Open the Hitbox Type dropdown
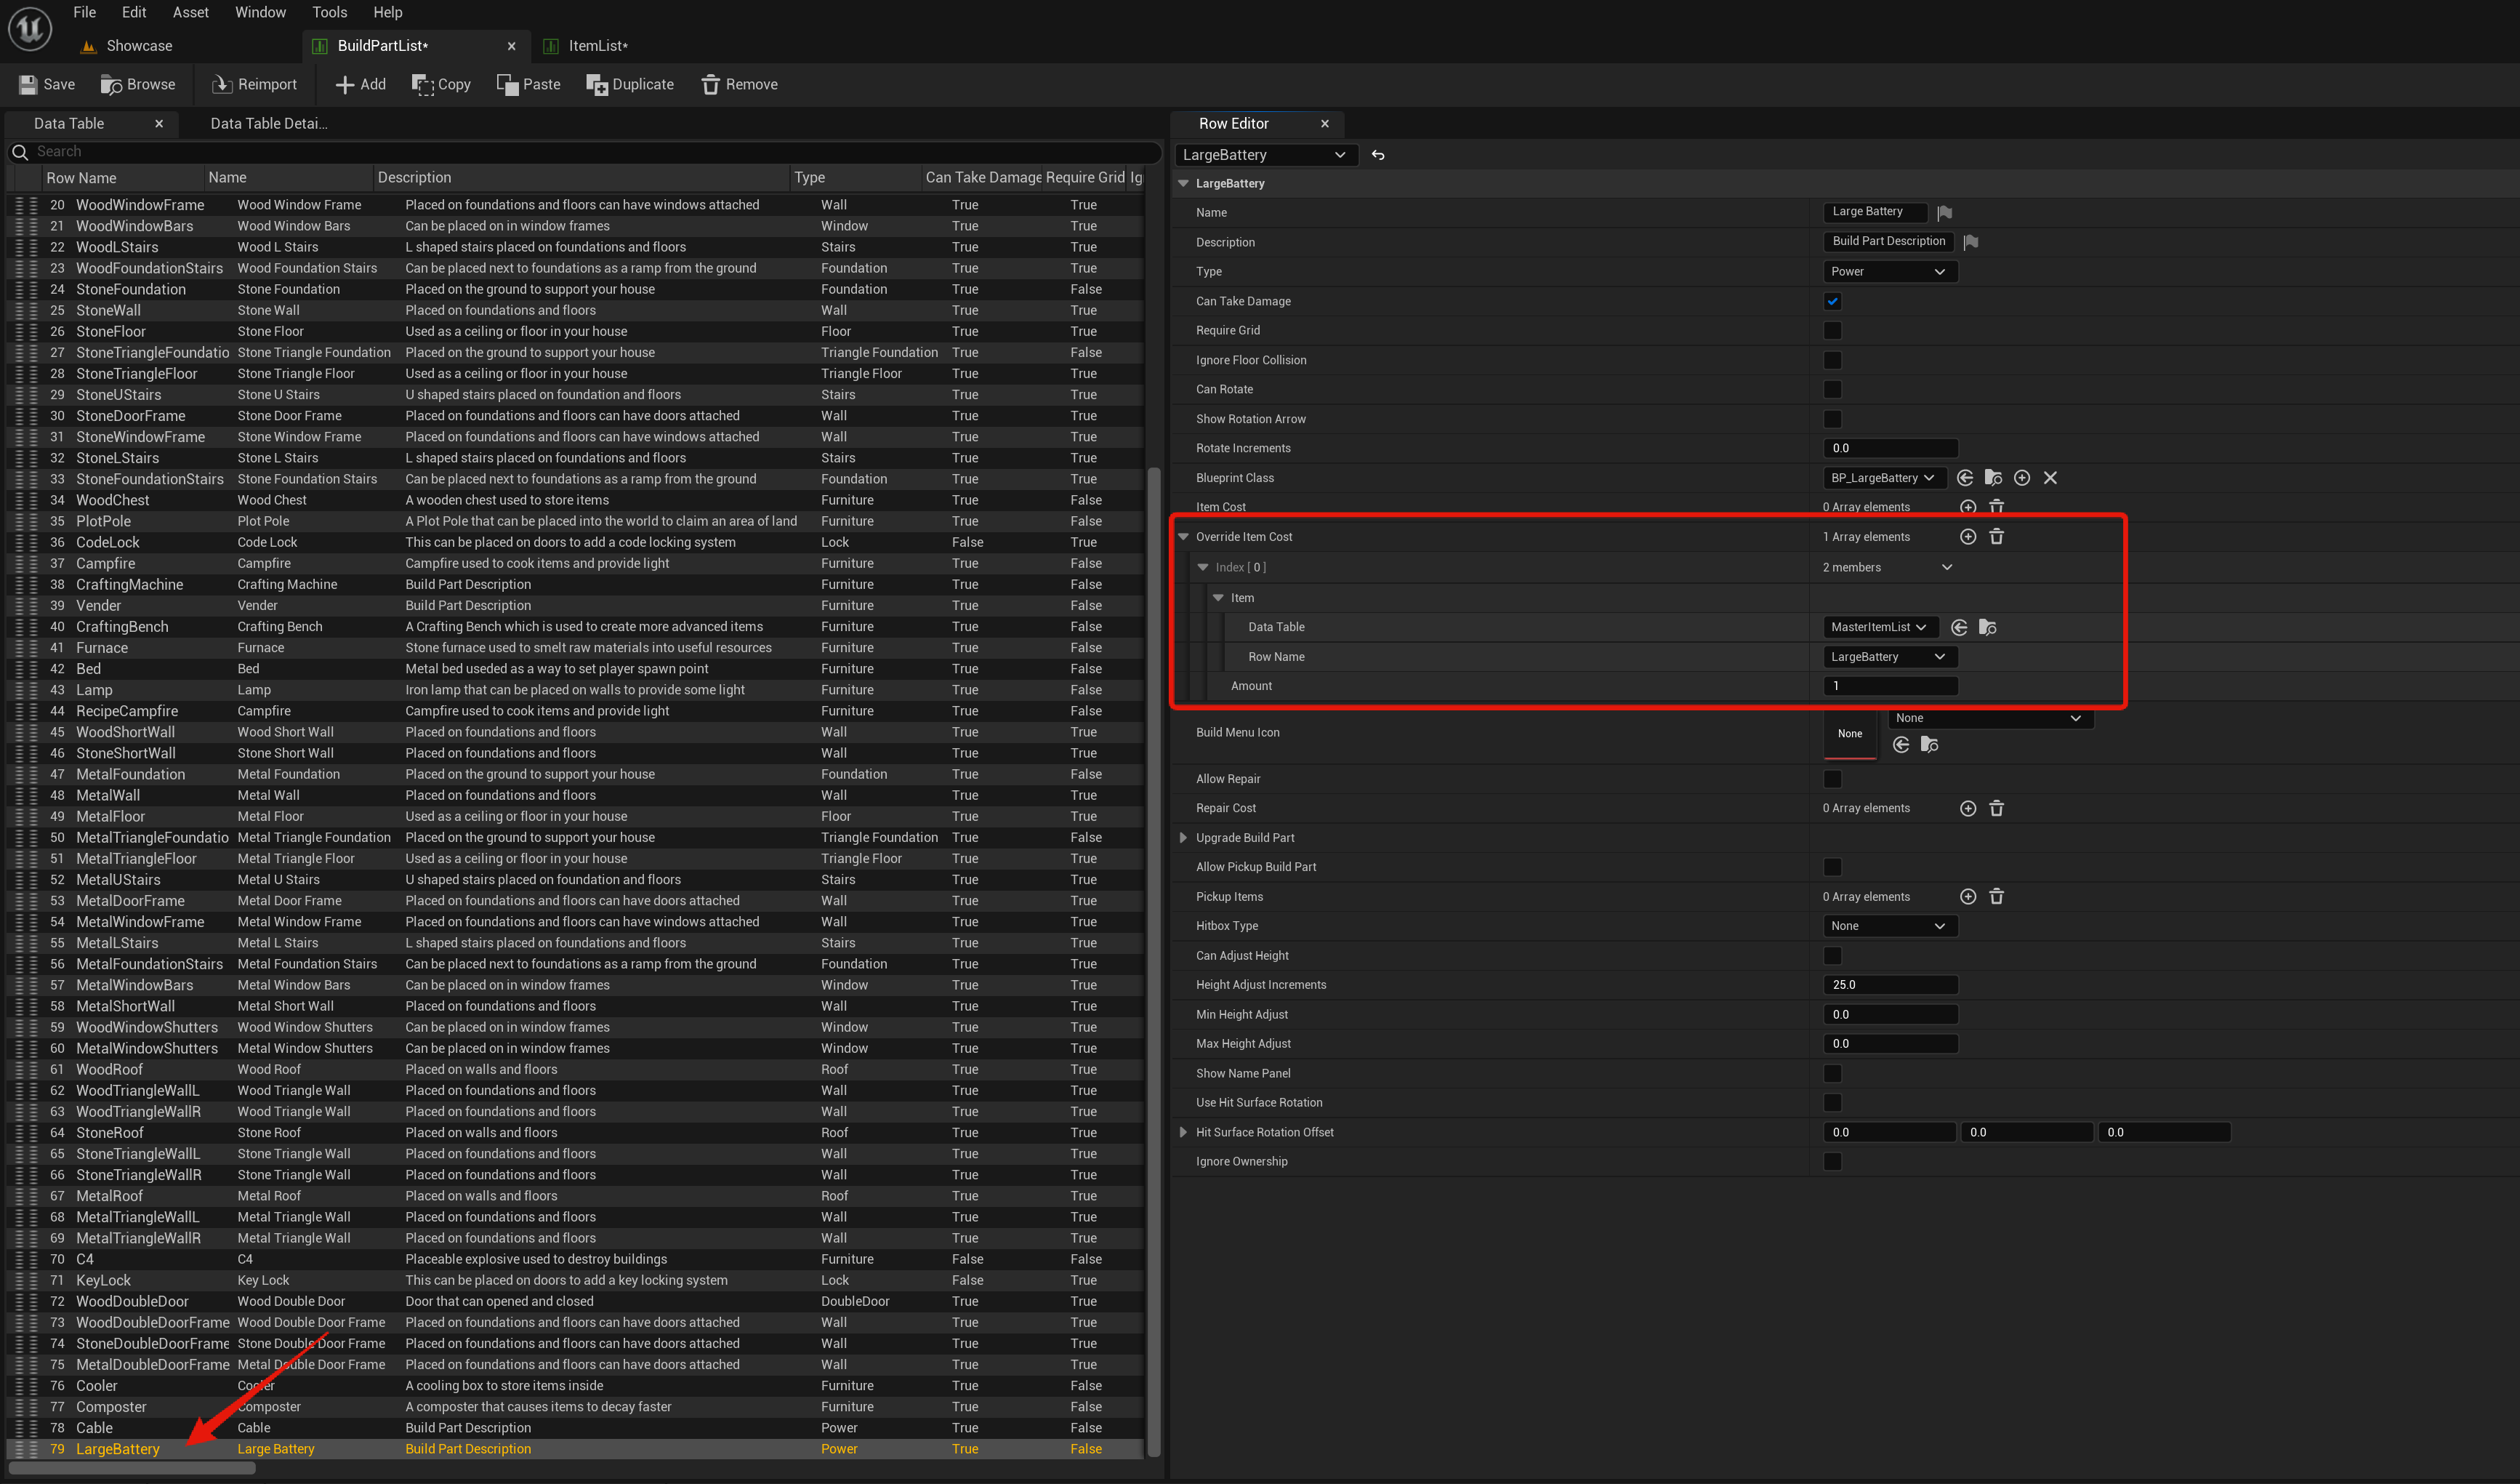This screenshot has width=2520, height=1484. (1888, 926)
